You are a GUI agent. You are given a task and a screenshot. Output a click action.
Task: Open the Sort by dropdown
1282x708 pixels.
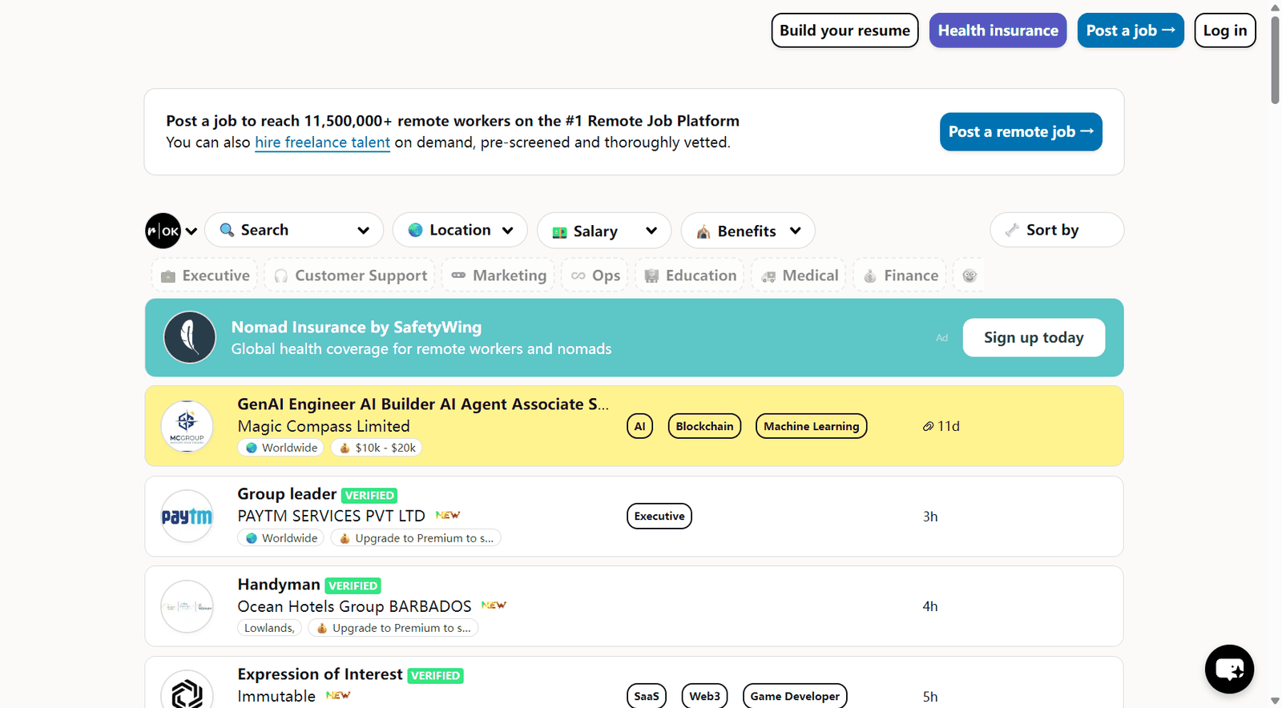(x=1057, y=230)
